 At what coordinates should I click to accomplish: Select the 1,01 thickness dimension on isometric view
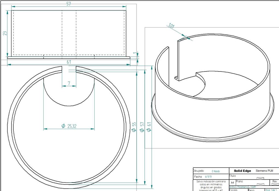[x=171, y=26]
